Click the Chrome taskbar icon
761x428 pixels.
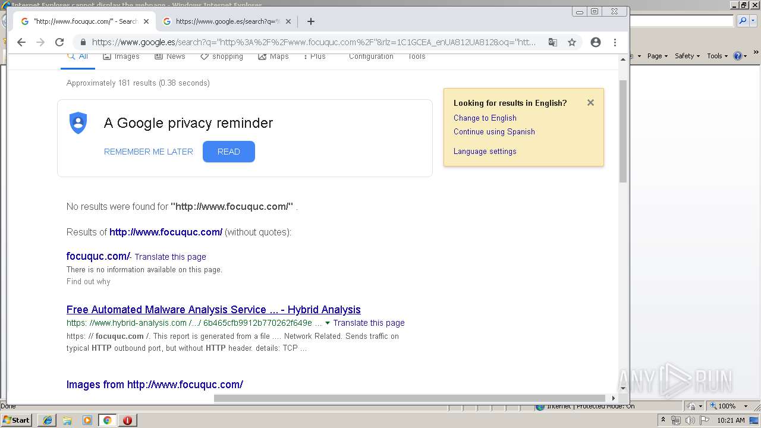click(x=108, y=420)
